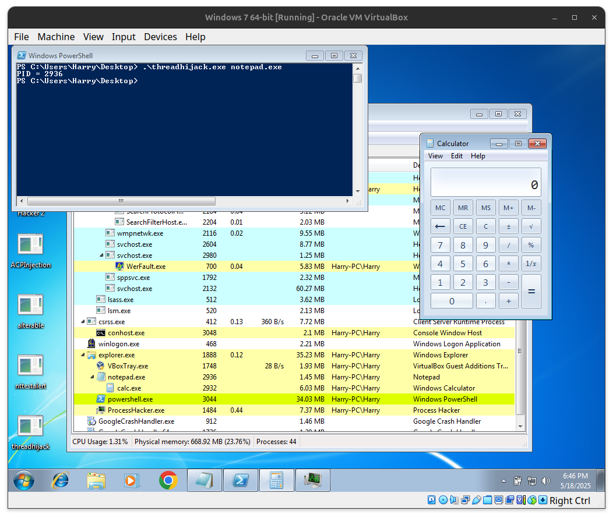Open Calculator Edit menu
Image resolution: width=613 pixels, height=518 pixels.
coord(456,156)
